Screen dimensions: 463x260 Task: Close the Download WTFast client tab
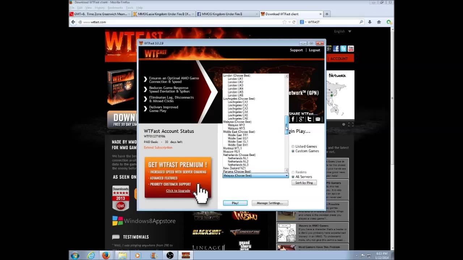320,14
